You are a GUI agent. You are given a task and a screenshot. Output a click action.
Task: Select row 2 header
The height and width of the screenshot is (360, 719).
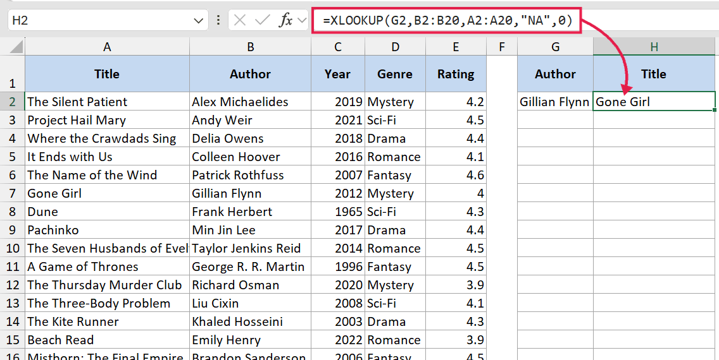pos(13,102)
